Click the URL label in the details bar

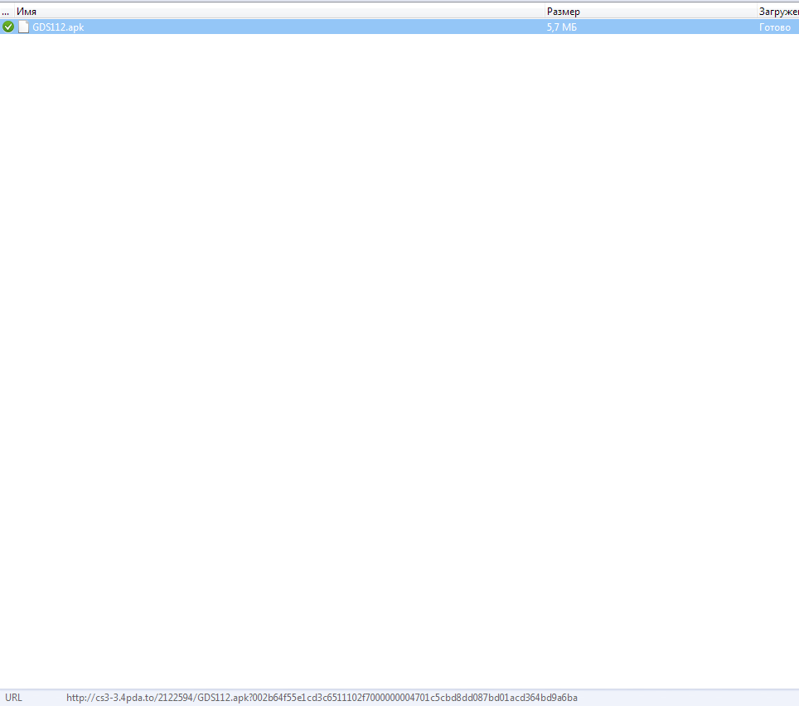[14, 698]
